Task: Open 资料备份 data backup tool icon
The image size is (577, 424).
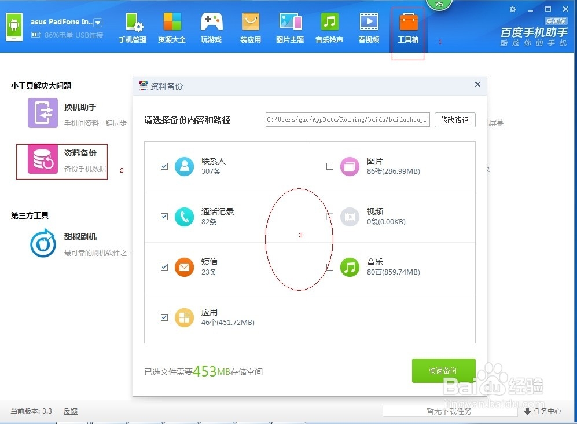Action: pyautogui.click(x=43, y=159)
